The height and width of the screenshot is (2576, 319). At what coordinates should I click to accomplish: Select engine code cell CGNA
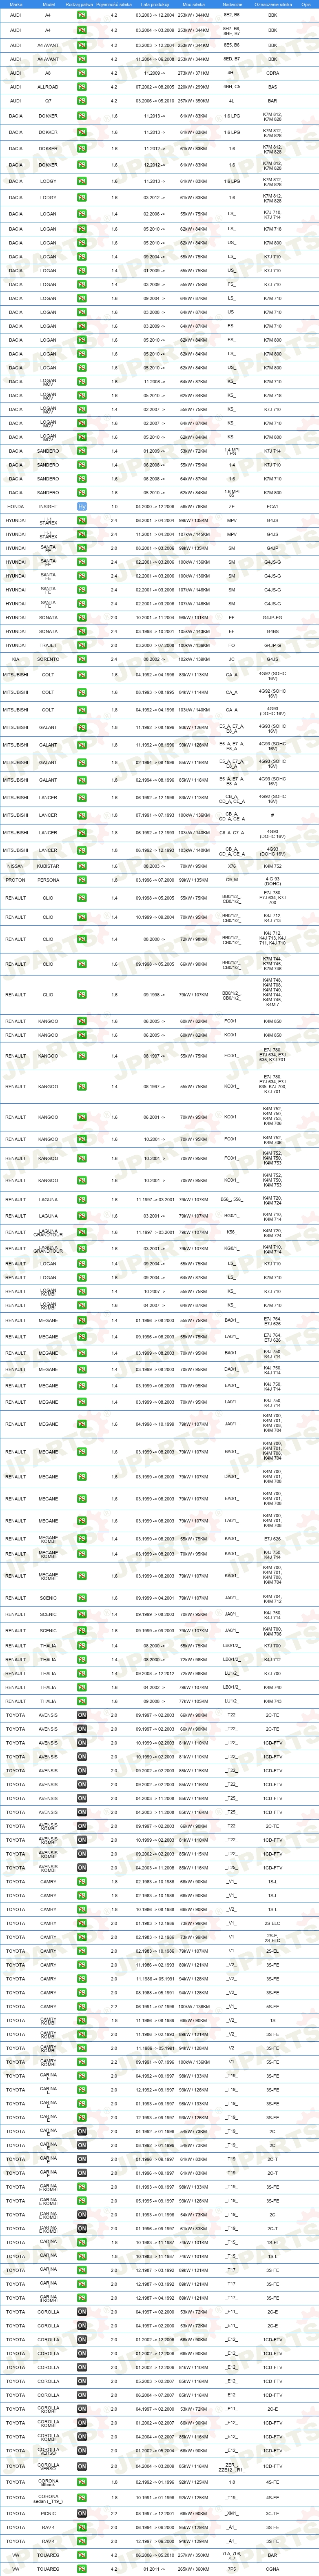click(x=273, y=2569)
